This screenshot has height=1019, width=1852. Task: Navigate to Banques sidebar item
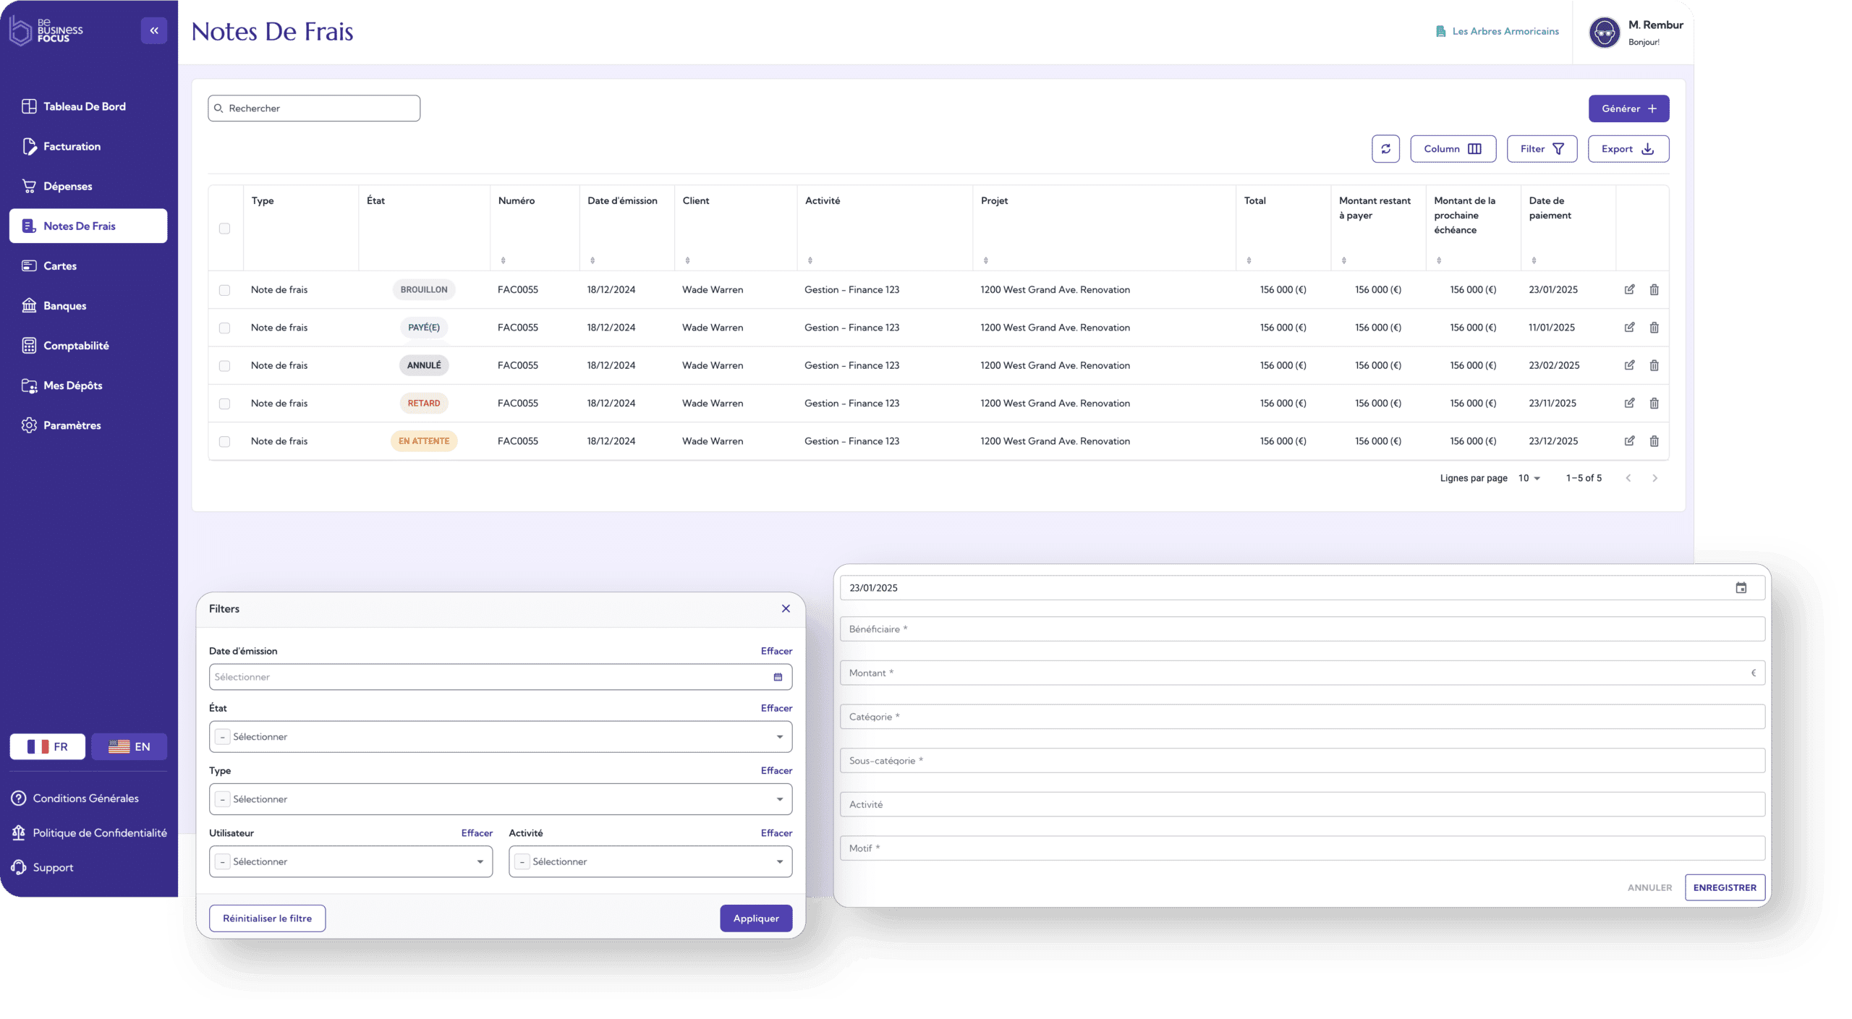point(64,306)
